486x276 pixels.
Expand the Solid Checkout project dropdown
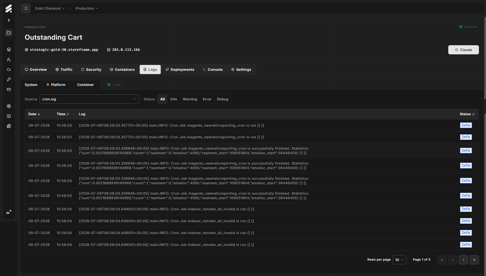click(50, 8)
